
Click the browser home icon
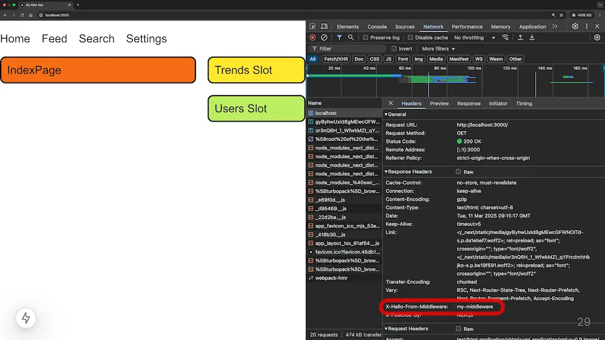pos(30,15)
